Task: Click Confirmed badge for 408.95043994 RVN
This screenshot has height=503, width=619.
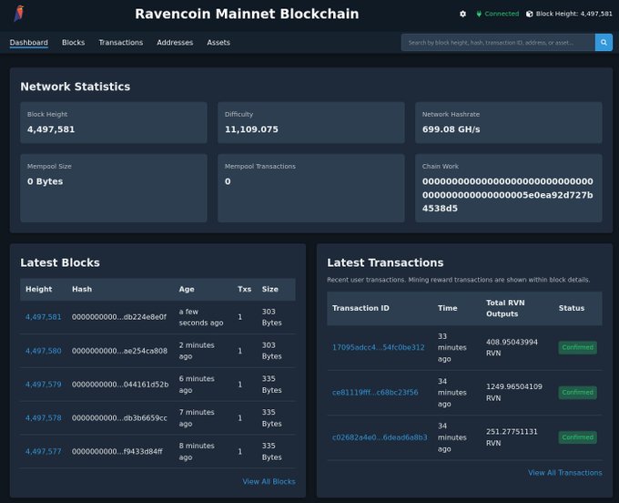Action: coord(577,347)
